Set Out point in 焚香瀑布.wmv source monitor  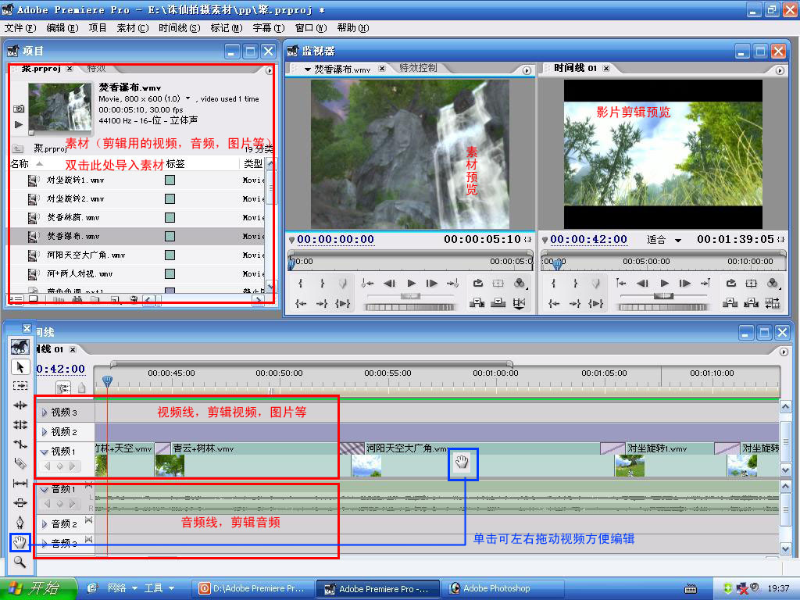point(322,283)
